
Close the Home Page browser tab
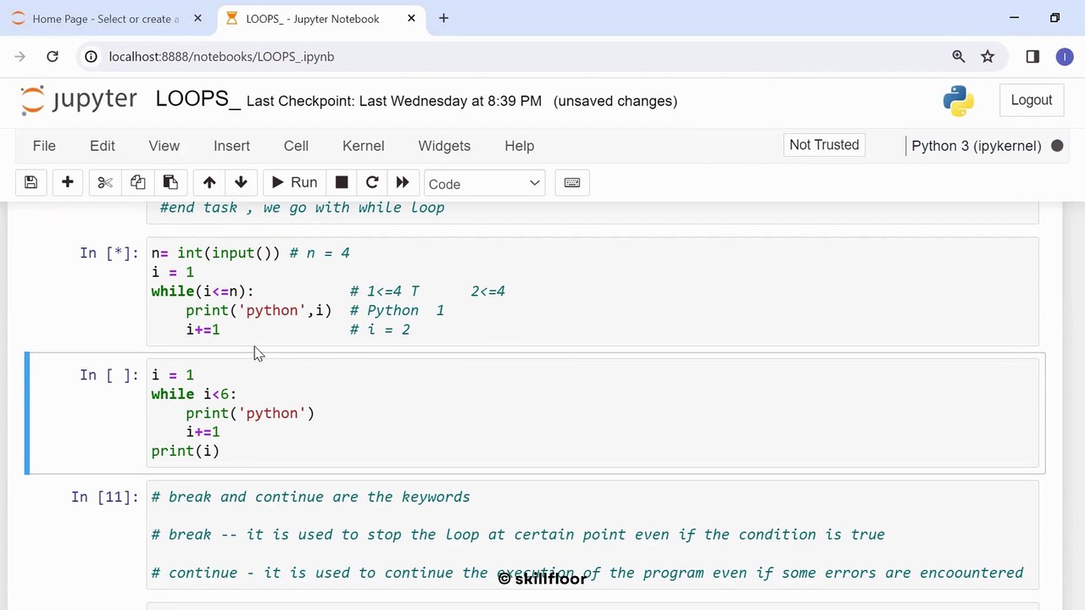coord(198,19)
